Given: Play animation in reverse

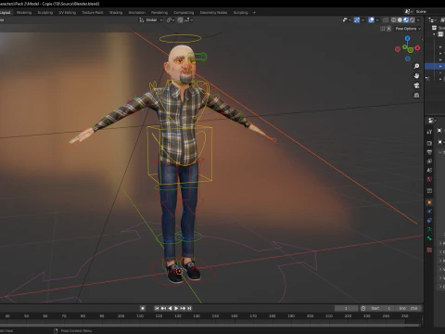Looking at the screenshot, I should pos(170,308).
